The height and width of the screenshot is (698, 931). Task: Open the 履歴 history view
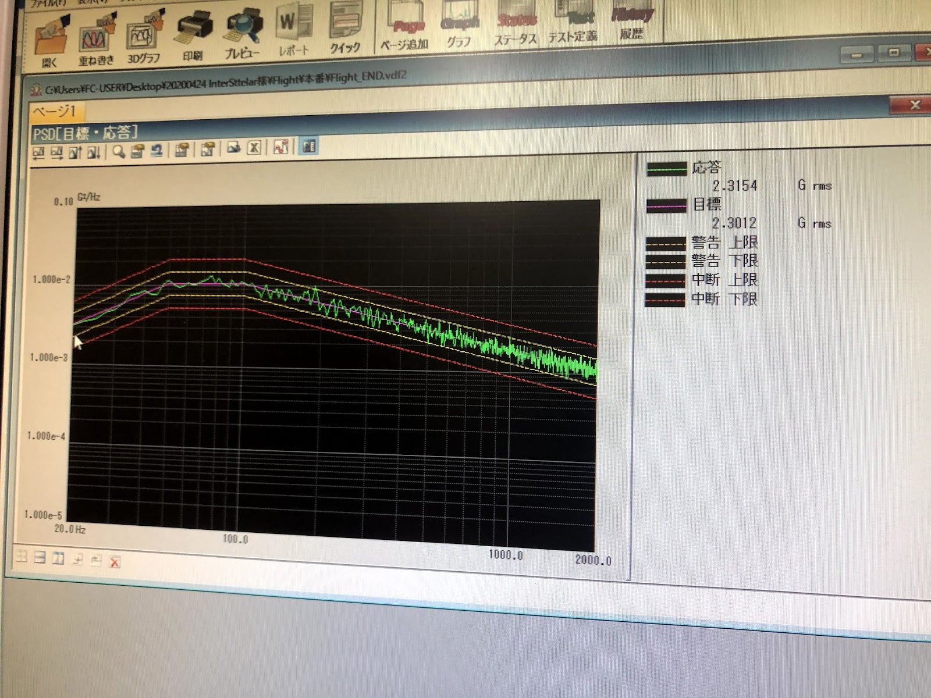point(632,20)
